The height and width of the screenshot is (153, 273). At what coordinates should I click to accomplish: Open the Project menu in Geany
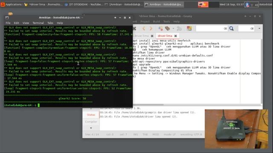[145, 22]
